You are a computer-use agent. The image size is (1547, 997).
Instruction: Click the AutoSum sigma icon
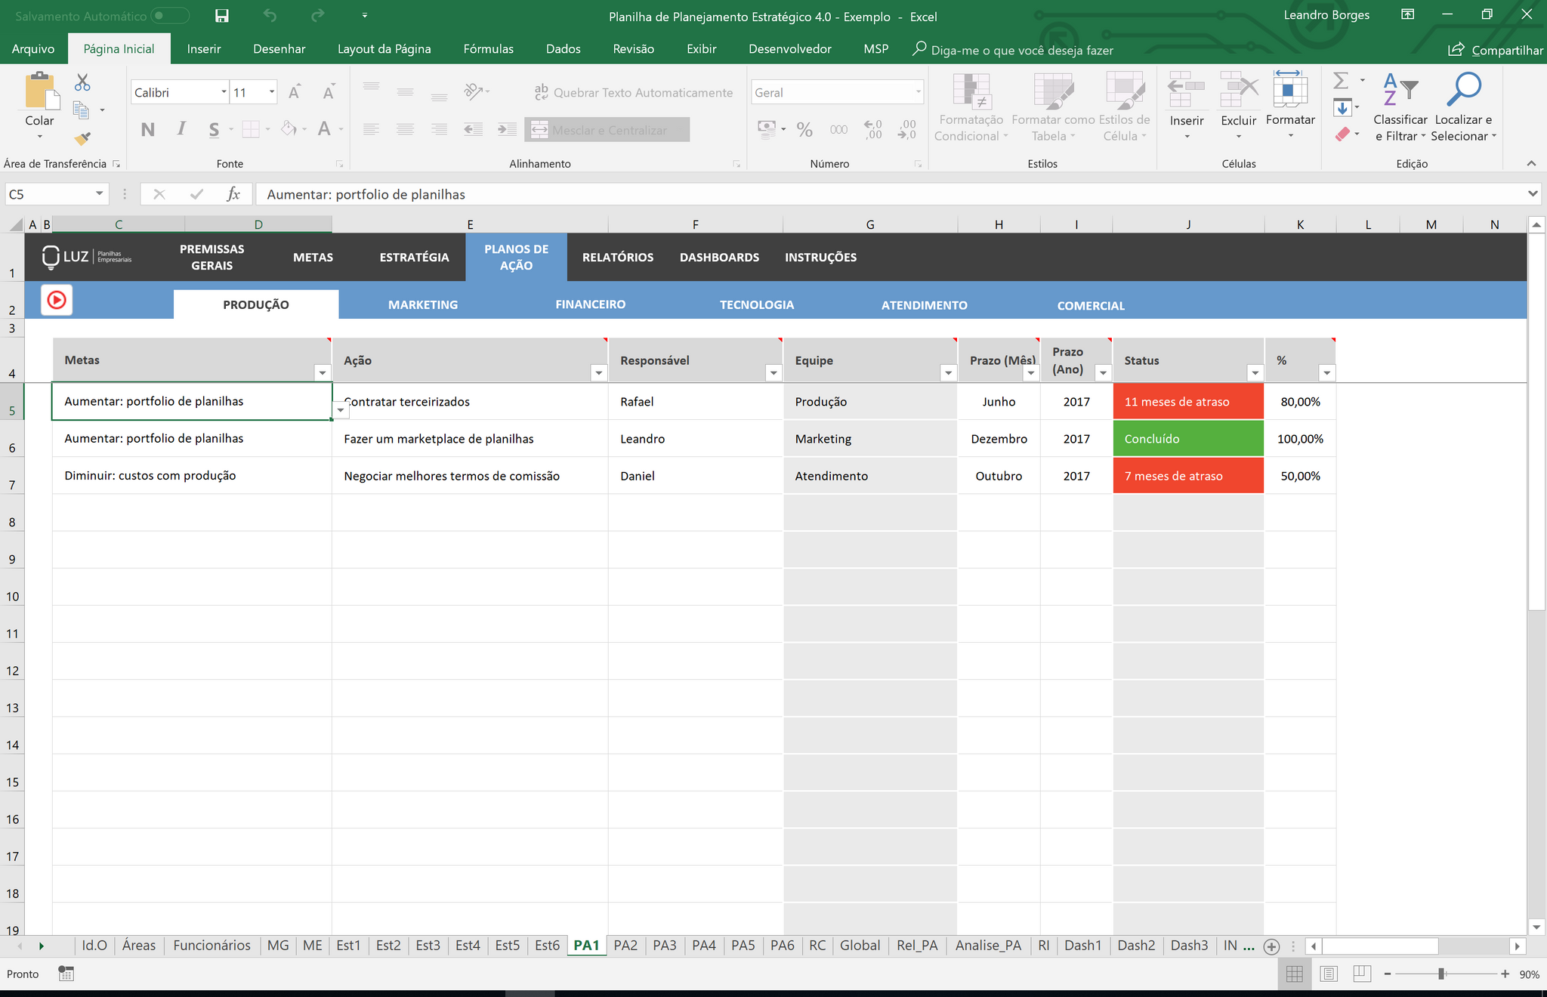coord(1341,81)
